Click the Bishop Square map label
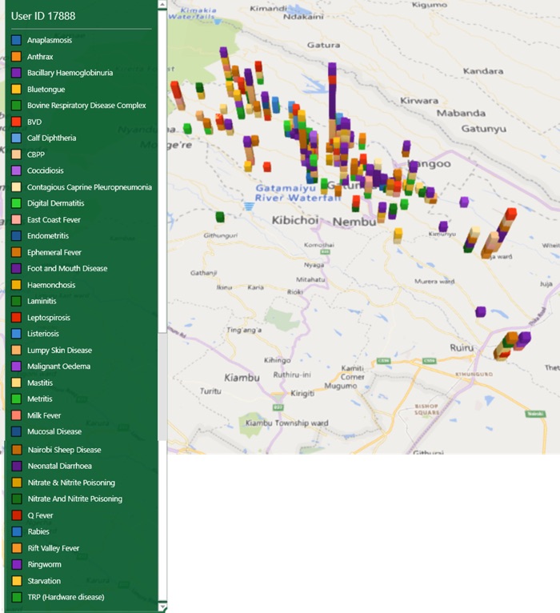The image size is (560, 613). (426, 409)
